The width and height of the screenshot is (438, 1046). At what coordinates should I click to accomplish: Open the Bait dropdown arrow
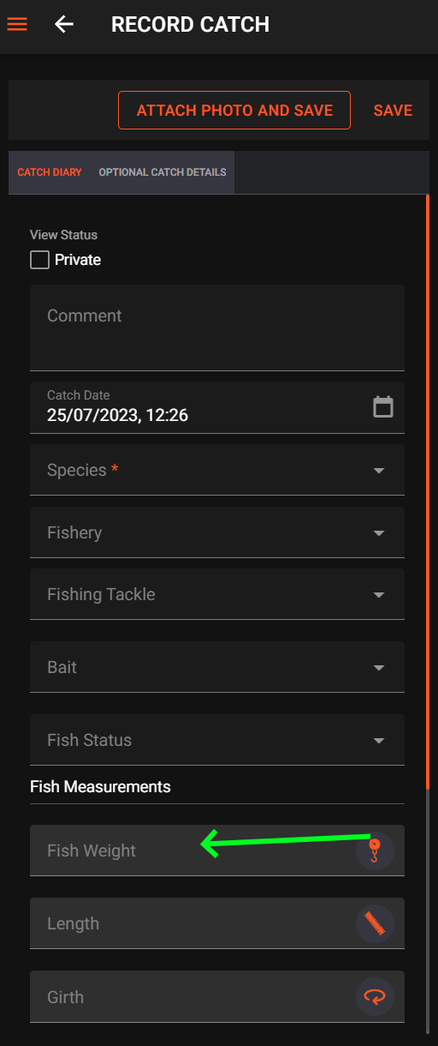[x=379, y=668]
